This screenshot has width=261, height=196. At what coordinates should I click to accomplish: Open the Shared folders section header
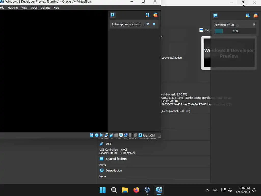116,159
